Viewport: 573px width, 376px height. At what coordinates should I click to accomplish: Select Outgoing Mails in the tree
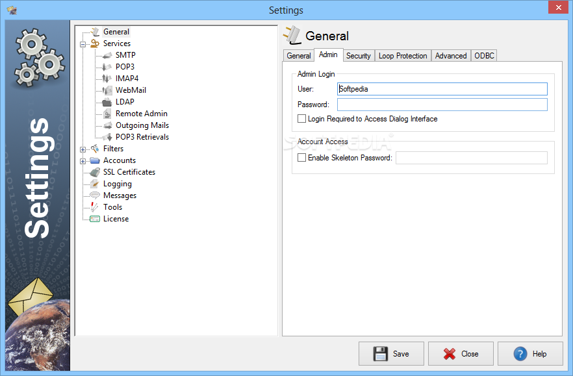142,125
